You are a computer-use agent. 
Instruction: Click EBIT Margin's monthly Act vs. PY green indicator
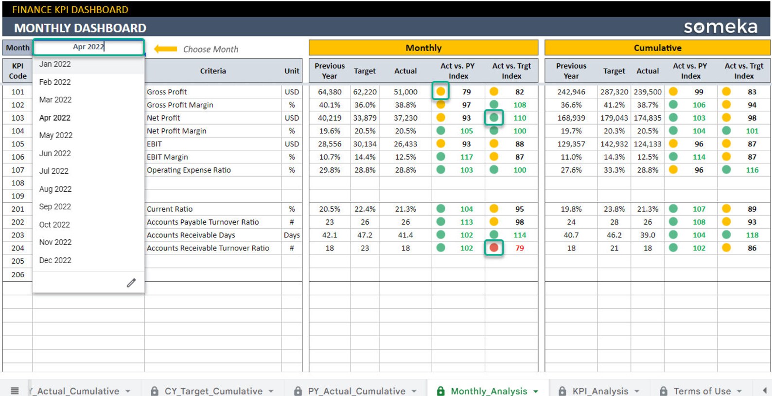click(x=440, y=157)
